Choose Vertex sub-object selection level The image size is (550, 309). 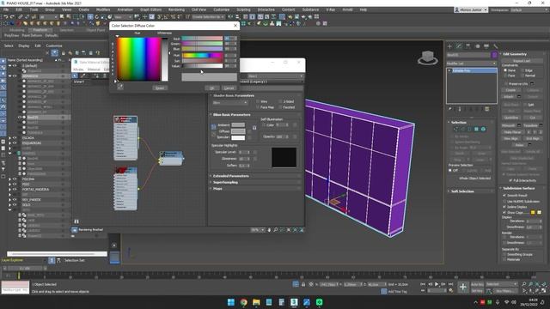(x=456, y=130)
